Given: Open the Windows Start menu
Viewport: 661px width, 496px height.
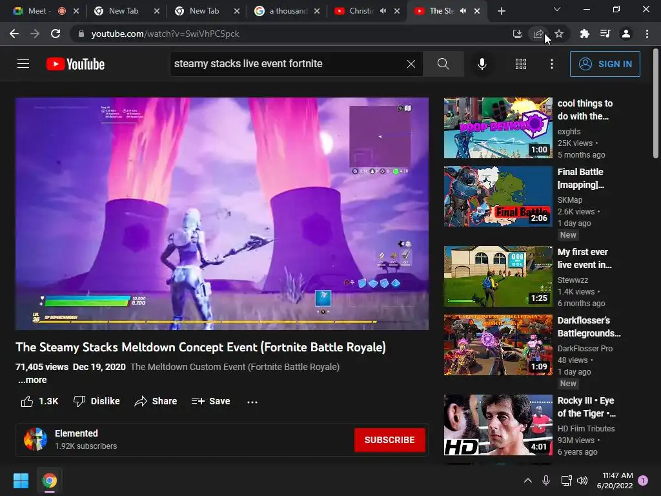Looking at the screenshot, I should pyautogui.click(x=21, y=480).
